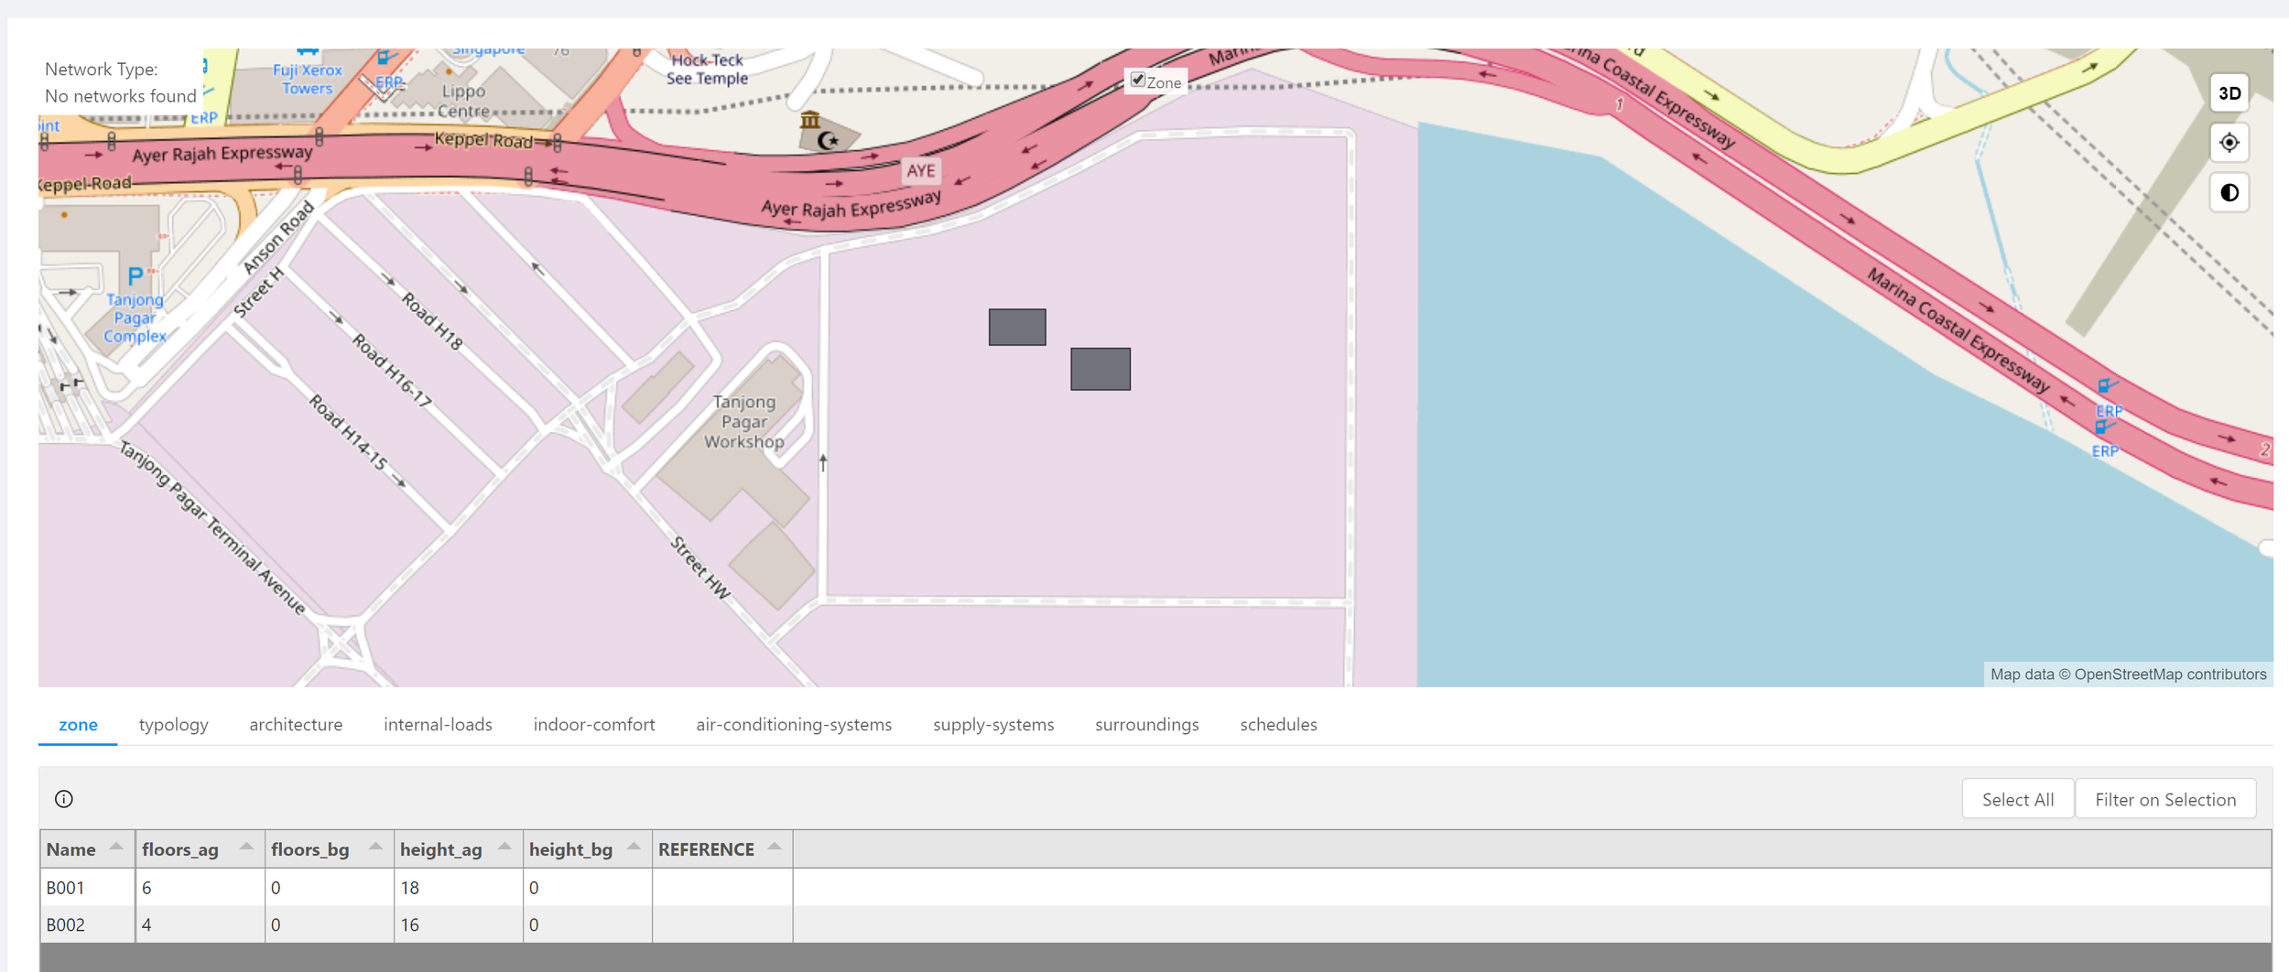Image resolution: width=2289 pixels, height=972 pixels.
Task: Click the 3D view button on the map
Action: [x=2229, y=92]
